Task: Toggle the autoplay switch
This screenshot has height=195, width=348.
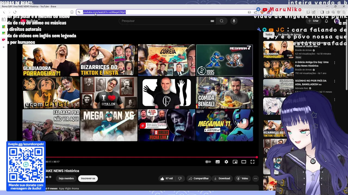Action: point(208,162)
